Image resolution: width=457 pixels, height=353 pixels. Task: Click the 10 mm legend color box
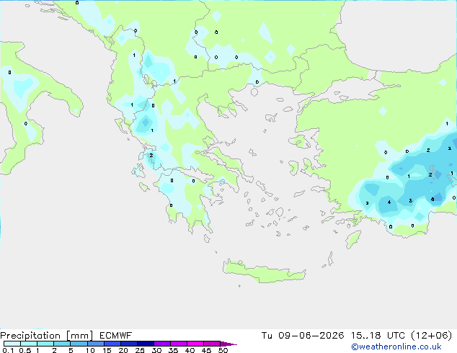[95, 344]
